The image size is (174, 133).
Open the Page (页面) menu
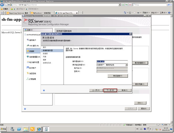[x=146, y=13]
